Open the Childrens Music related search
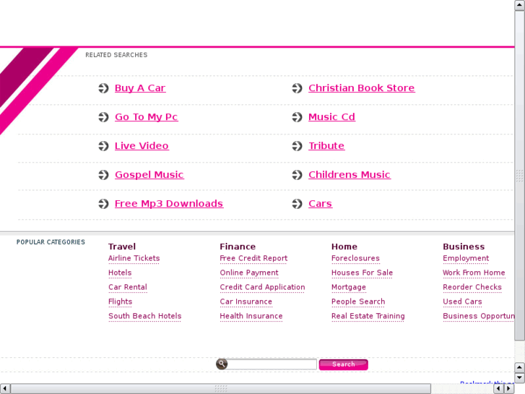The image size is (525, 394). pyautogui.click(x=349, y=175)
